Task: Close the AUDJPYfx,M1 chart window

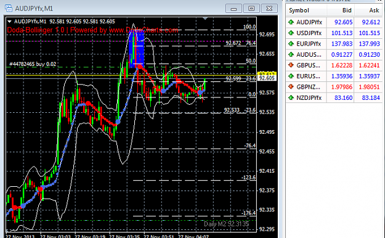Action: click(x=269, y=9)
